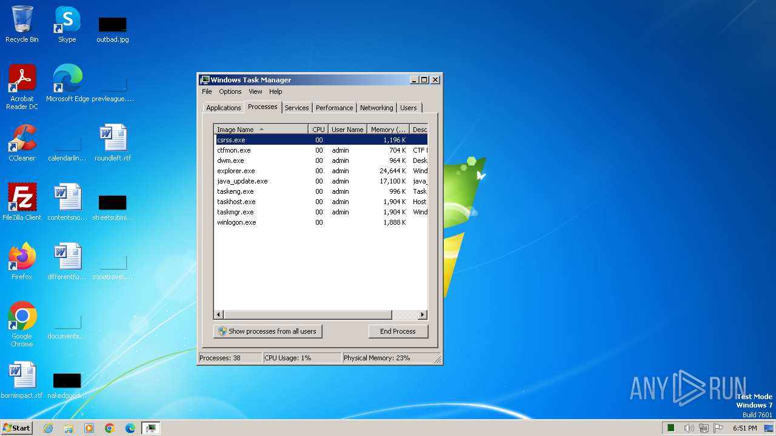Launch Microsoft Edge desktop shortcut
The image size is (776, 436).
point(67,84)
